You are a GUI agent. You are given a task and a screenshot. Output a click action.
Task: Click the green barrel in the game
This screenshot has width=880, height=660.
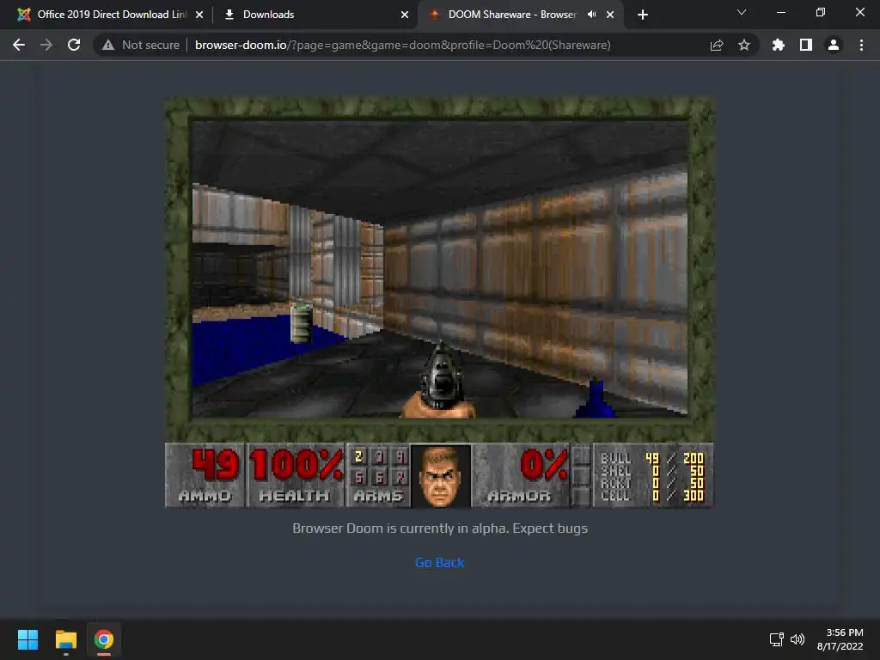[x=301, y=323]
